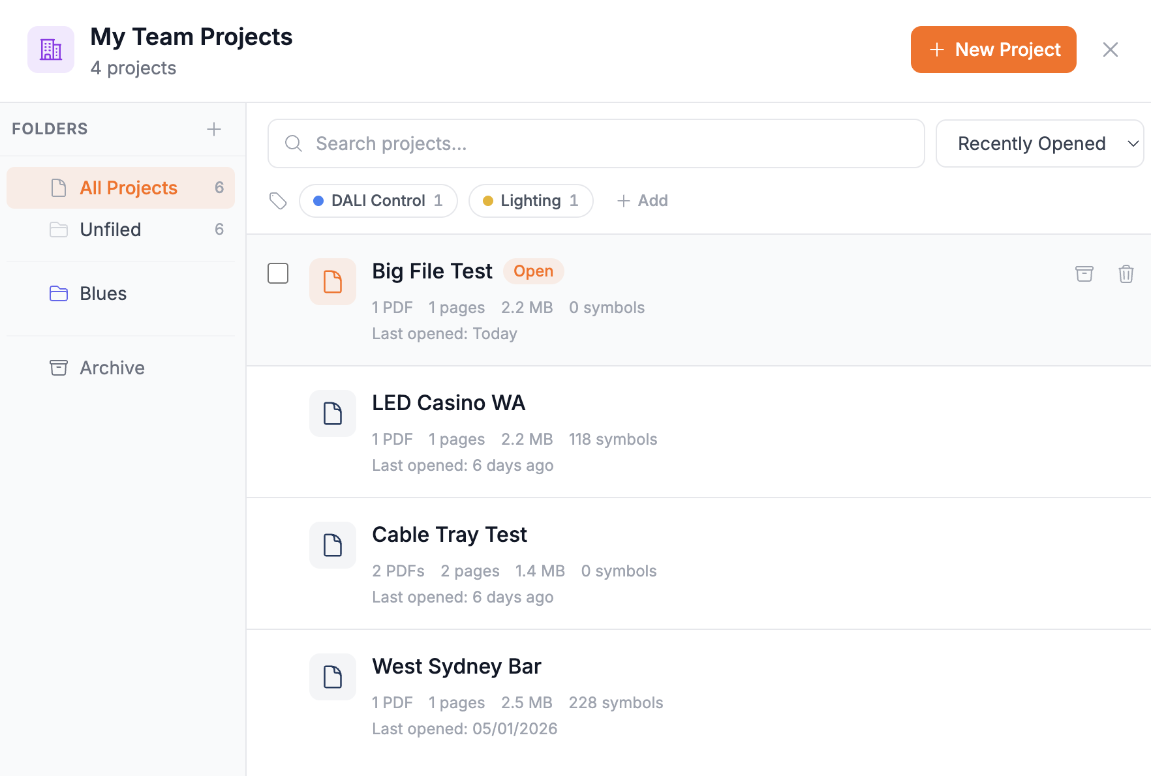Click the Cable Tray Test file icon
This screenshot has height=776, width=1151.
[x=333, y=545]
